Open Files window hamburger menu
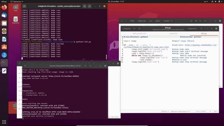Image resolution: width=224 pixels, height=126 pixels. click(x=205, y=21)
